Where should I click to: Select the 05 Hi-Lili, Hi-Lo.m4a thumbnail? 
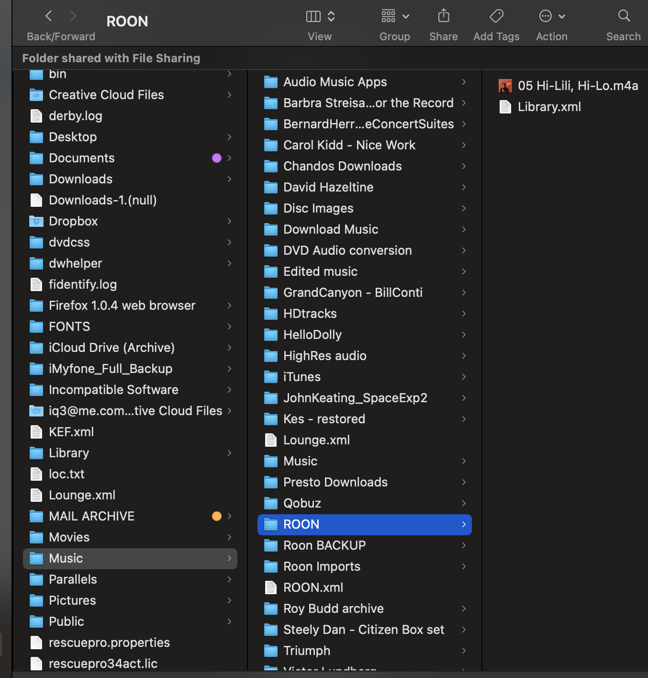(505, 86)
